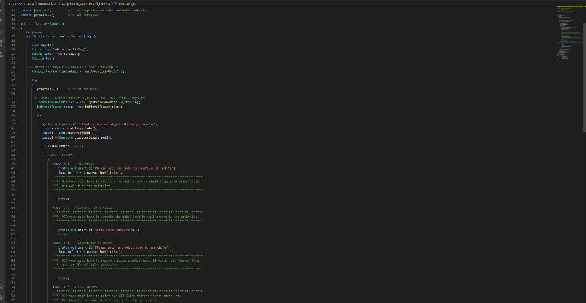Screen dimensions: 586x303
Task: Open the Source Control icon in activity bar
Action: (x=1, y=20)
